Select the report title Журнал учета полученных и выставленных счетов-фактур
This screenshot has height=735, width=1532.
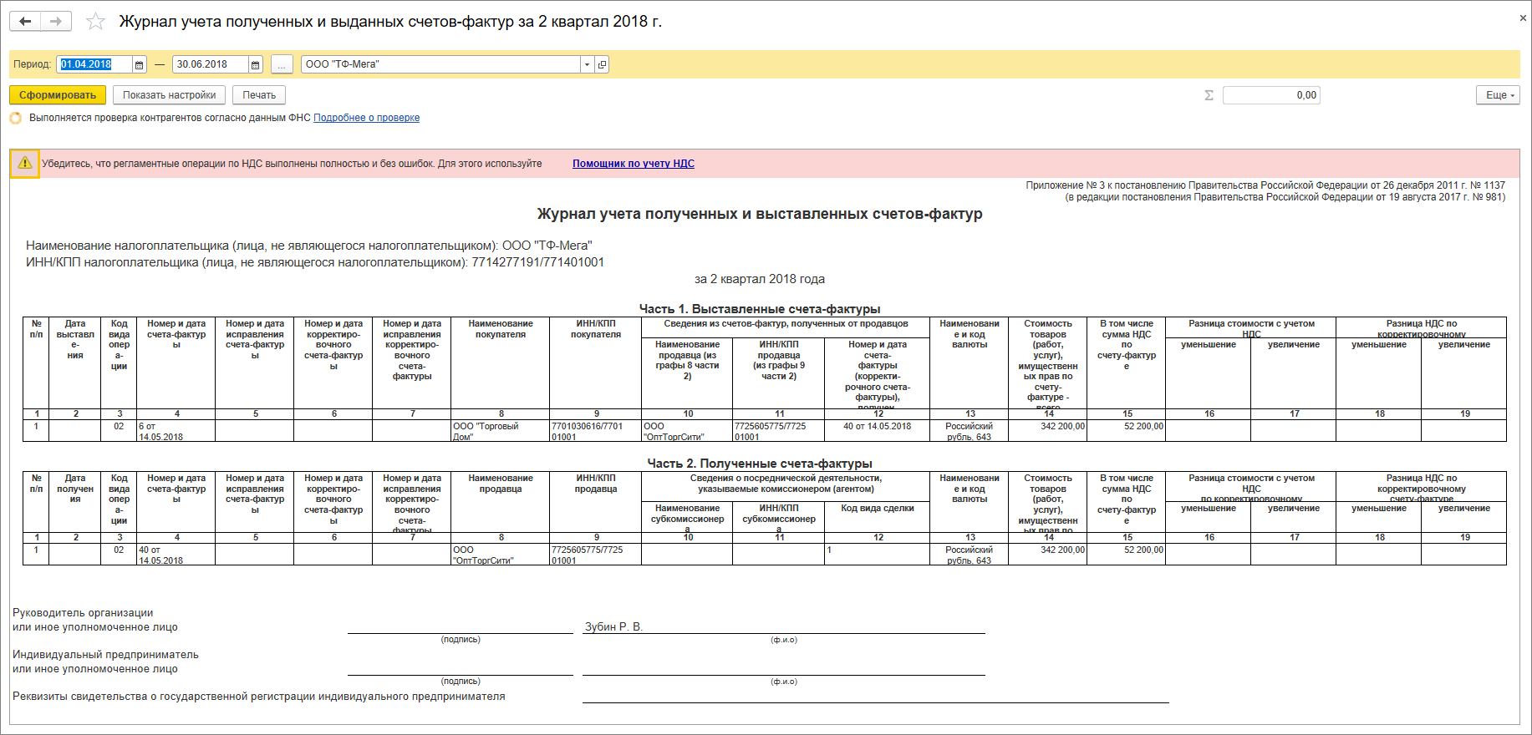(760, 214)
